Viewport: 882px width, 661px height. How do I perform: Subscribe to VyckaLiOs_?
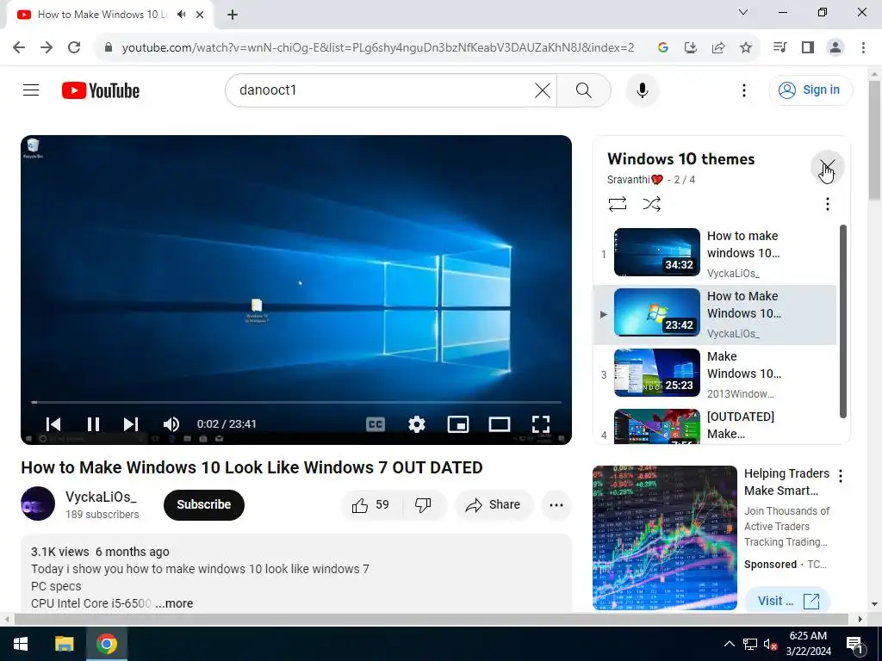click(203, 504)
